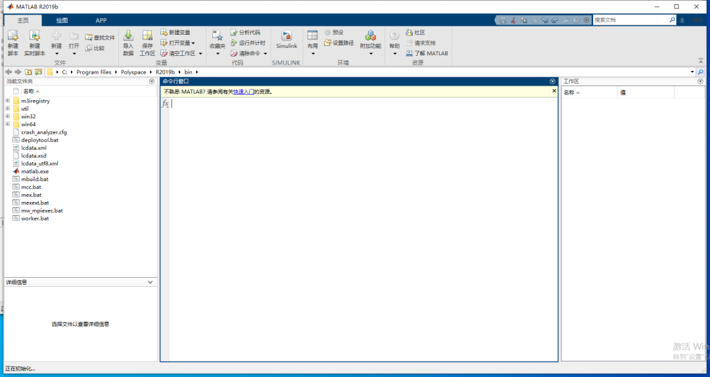Switch to the Plots (绘图) tab

tap(62, 20)
